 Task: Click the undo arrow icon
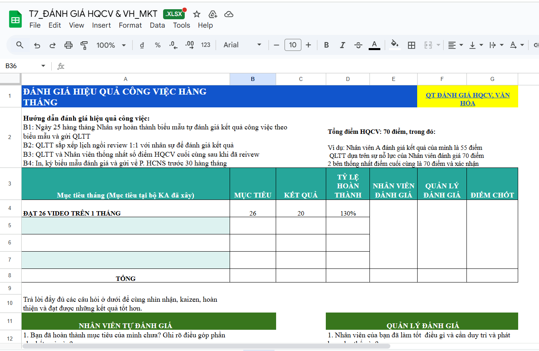click(37, 45)
